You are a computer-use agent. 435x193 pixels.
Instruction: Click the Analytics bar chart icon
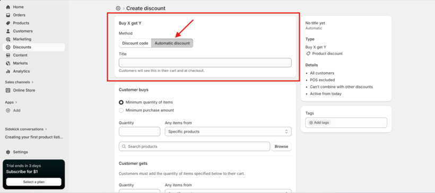coord(8,71)
